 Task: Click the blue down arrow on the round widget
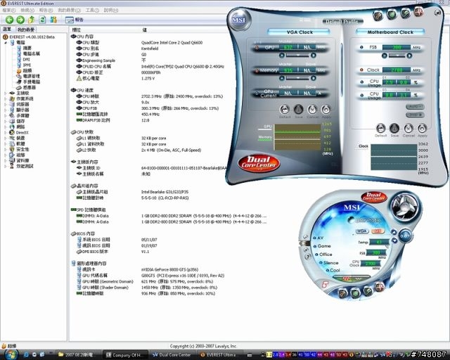point(394,240)
